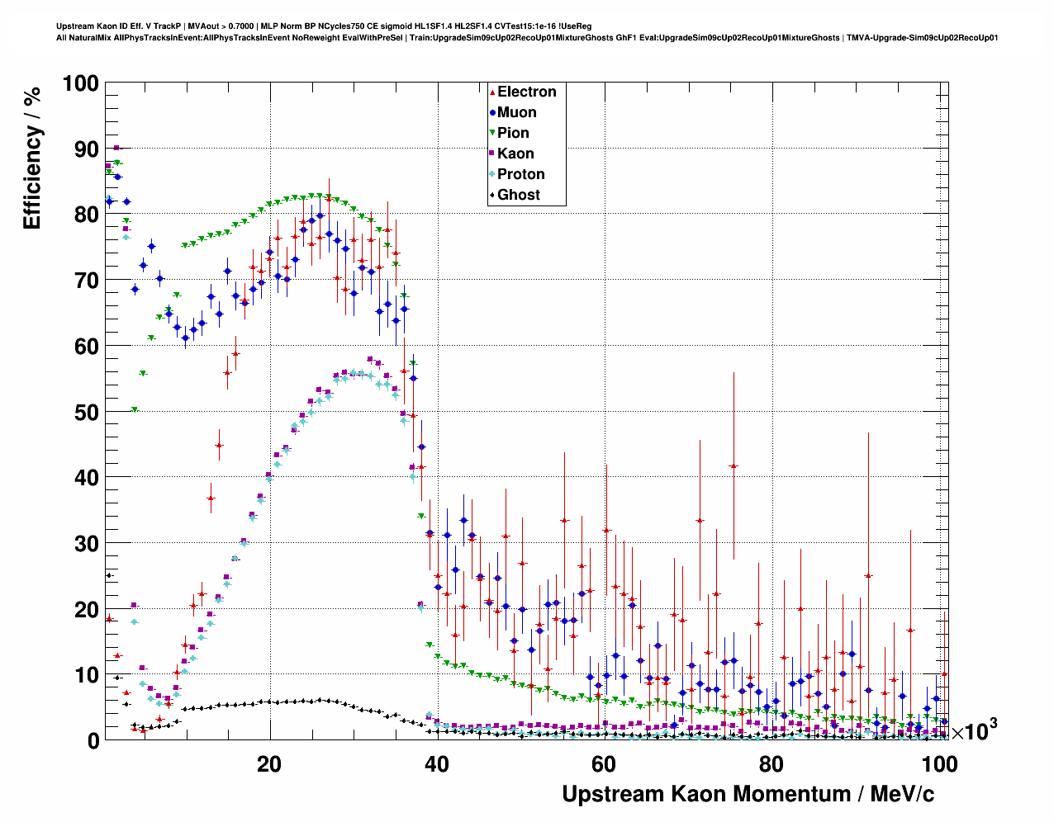Click the blue circle Muon legend marker

pos(493,113)
